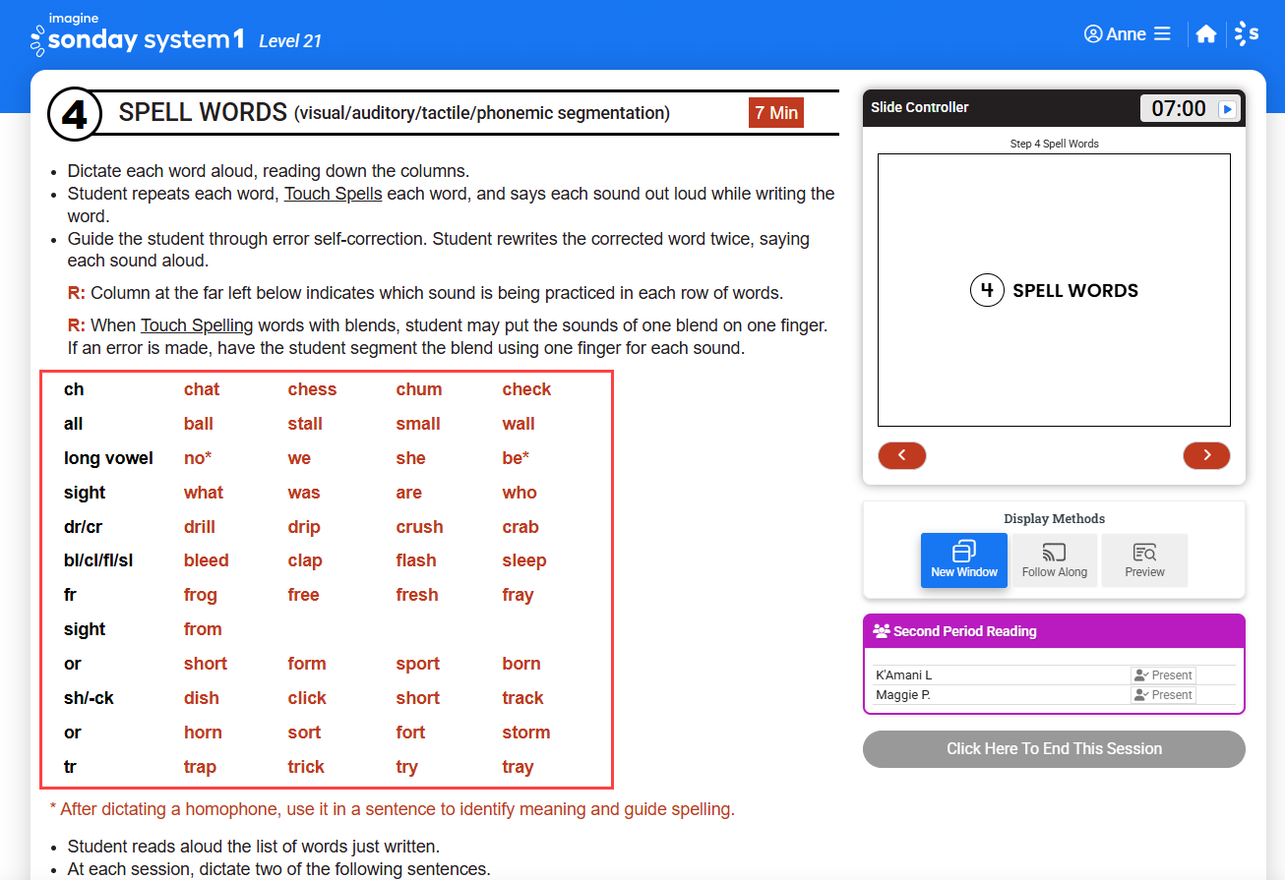Click the word 'who'
The width and height of the screenshot is (1285, 880).
coord(520,493)
